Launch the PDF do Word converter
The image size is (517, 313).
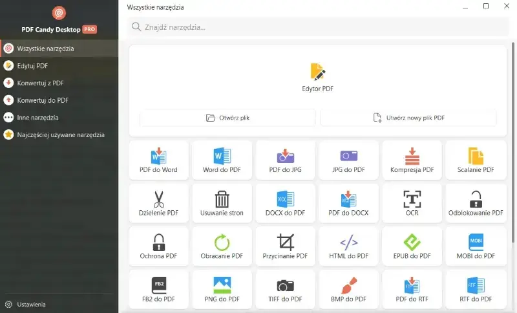click(158, 160)
